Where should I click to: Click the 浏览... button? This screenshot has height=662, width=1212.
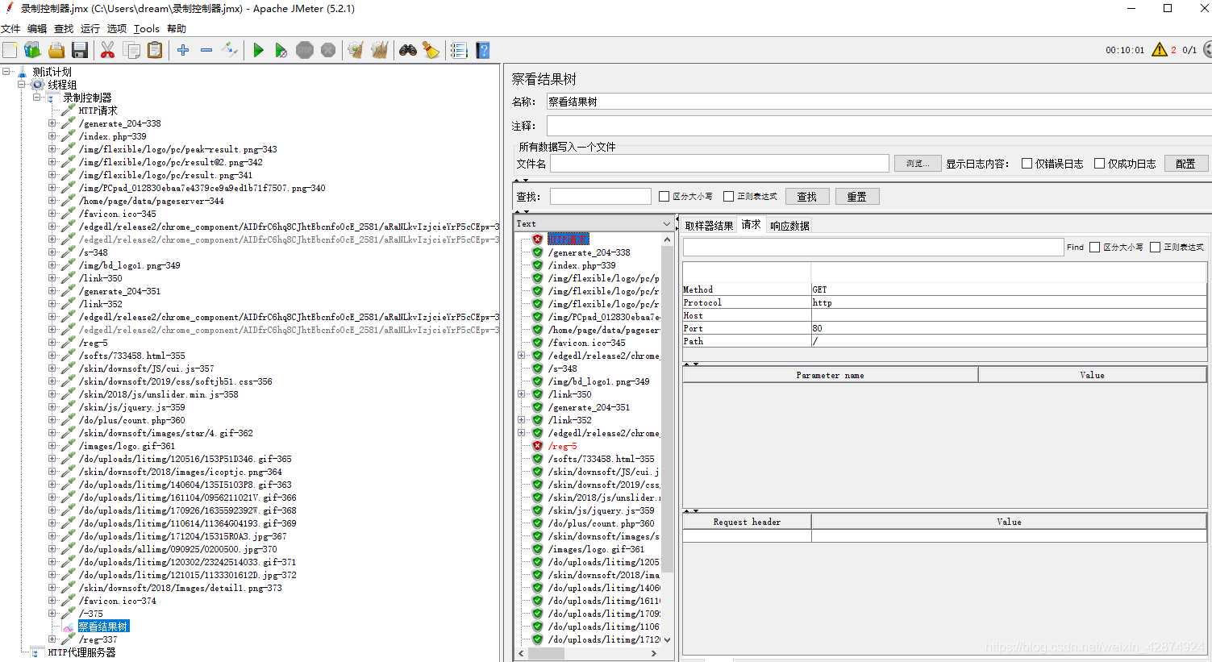(x=918, y=164)
